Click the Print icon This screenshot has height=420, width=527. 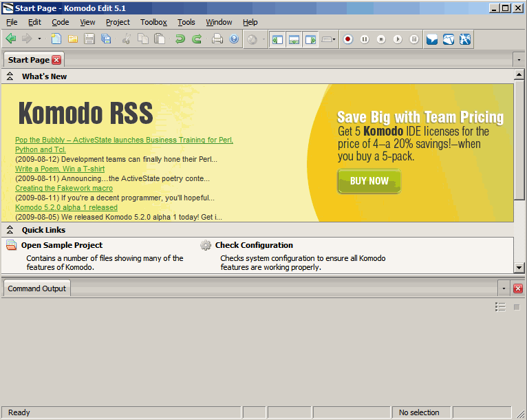pos(217,39)
